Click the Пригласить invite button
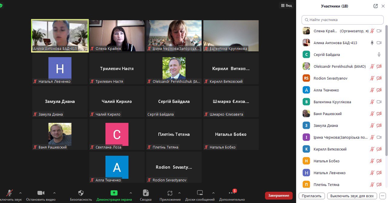388x203 pixels. pyautogui.click(x=312, y=196)
